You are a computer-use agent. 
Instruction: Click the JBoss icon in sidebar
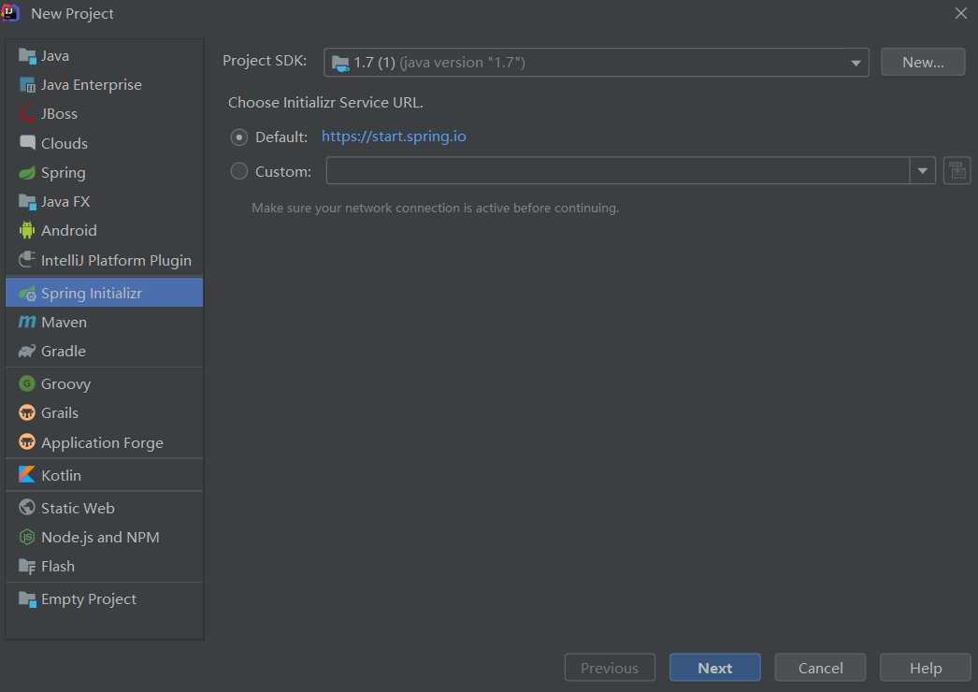coord(27,114)
